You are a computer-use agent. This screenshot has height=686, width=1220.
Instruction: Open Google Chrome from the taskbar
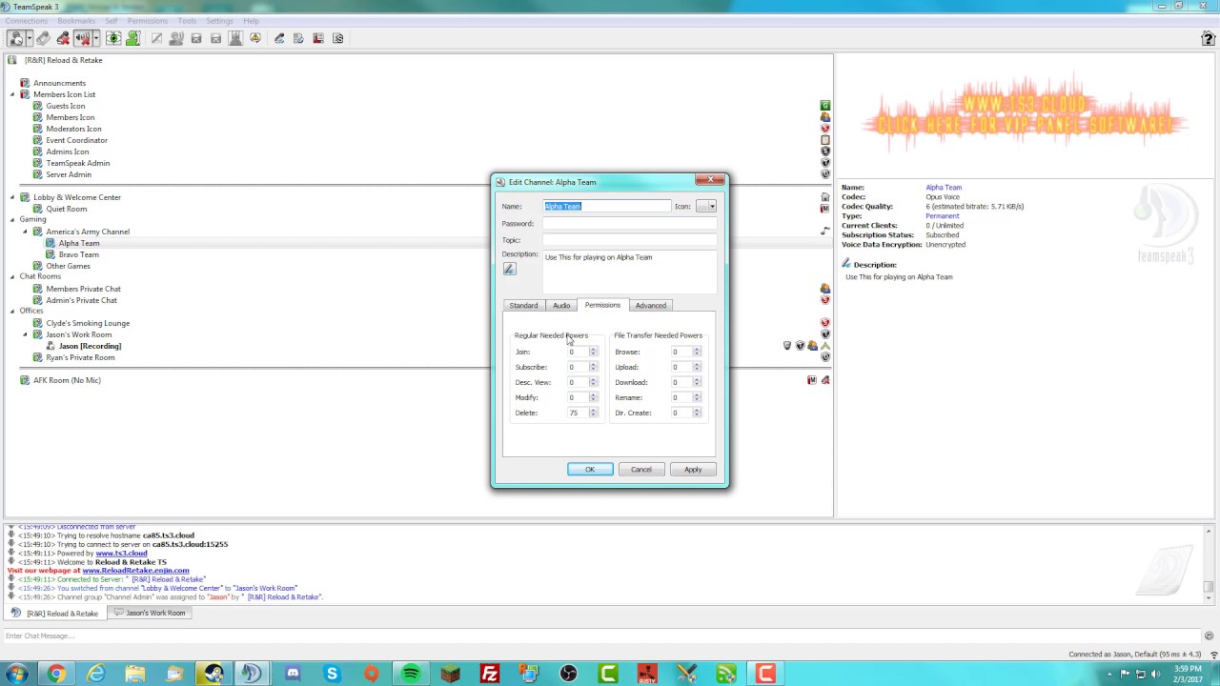(56, 675)
